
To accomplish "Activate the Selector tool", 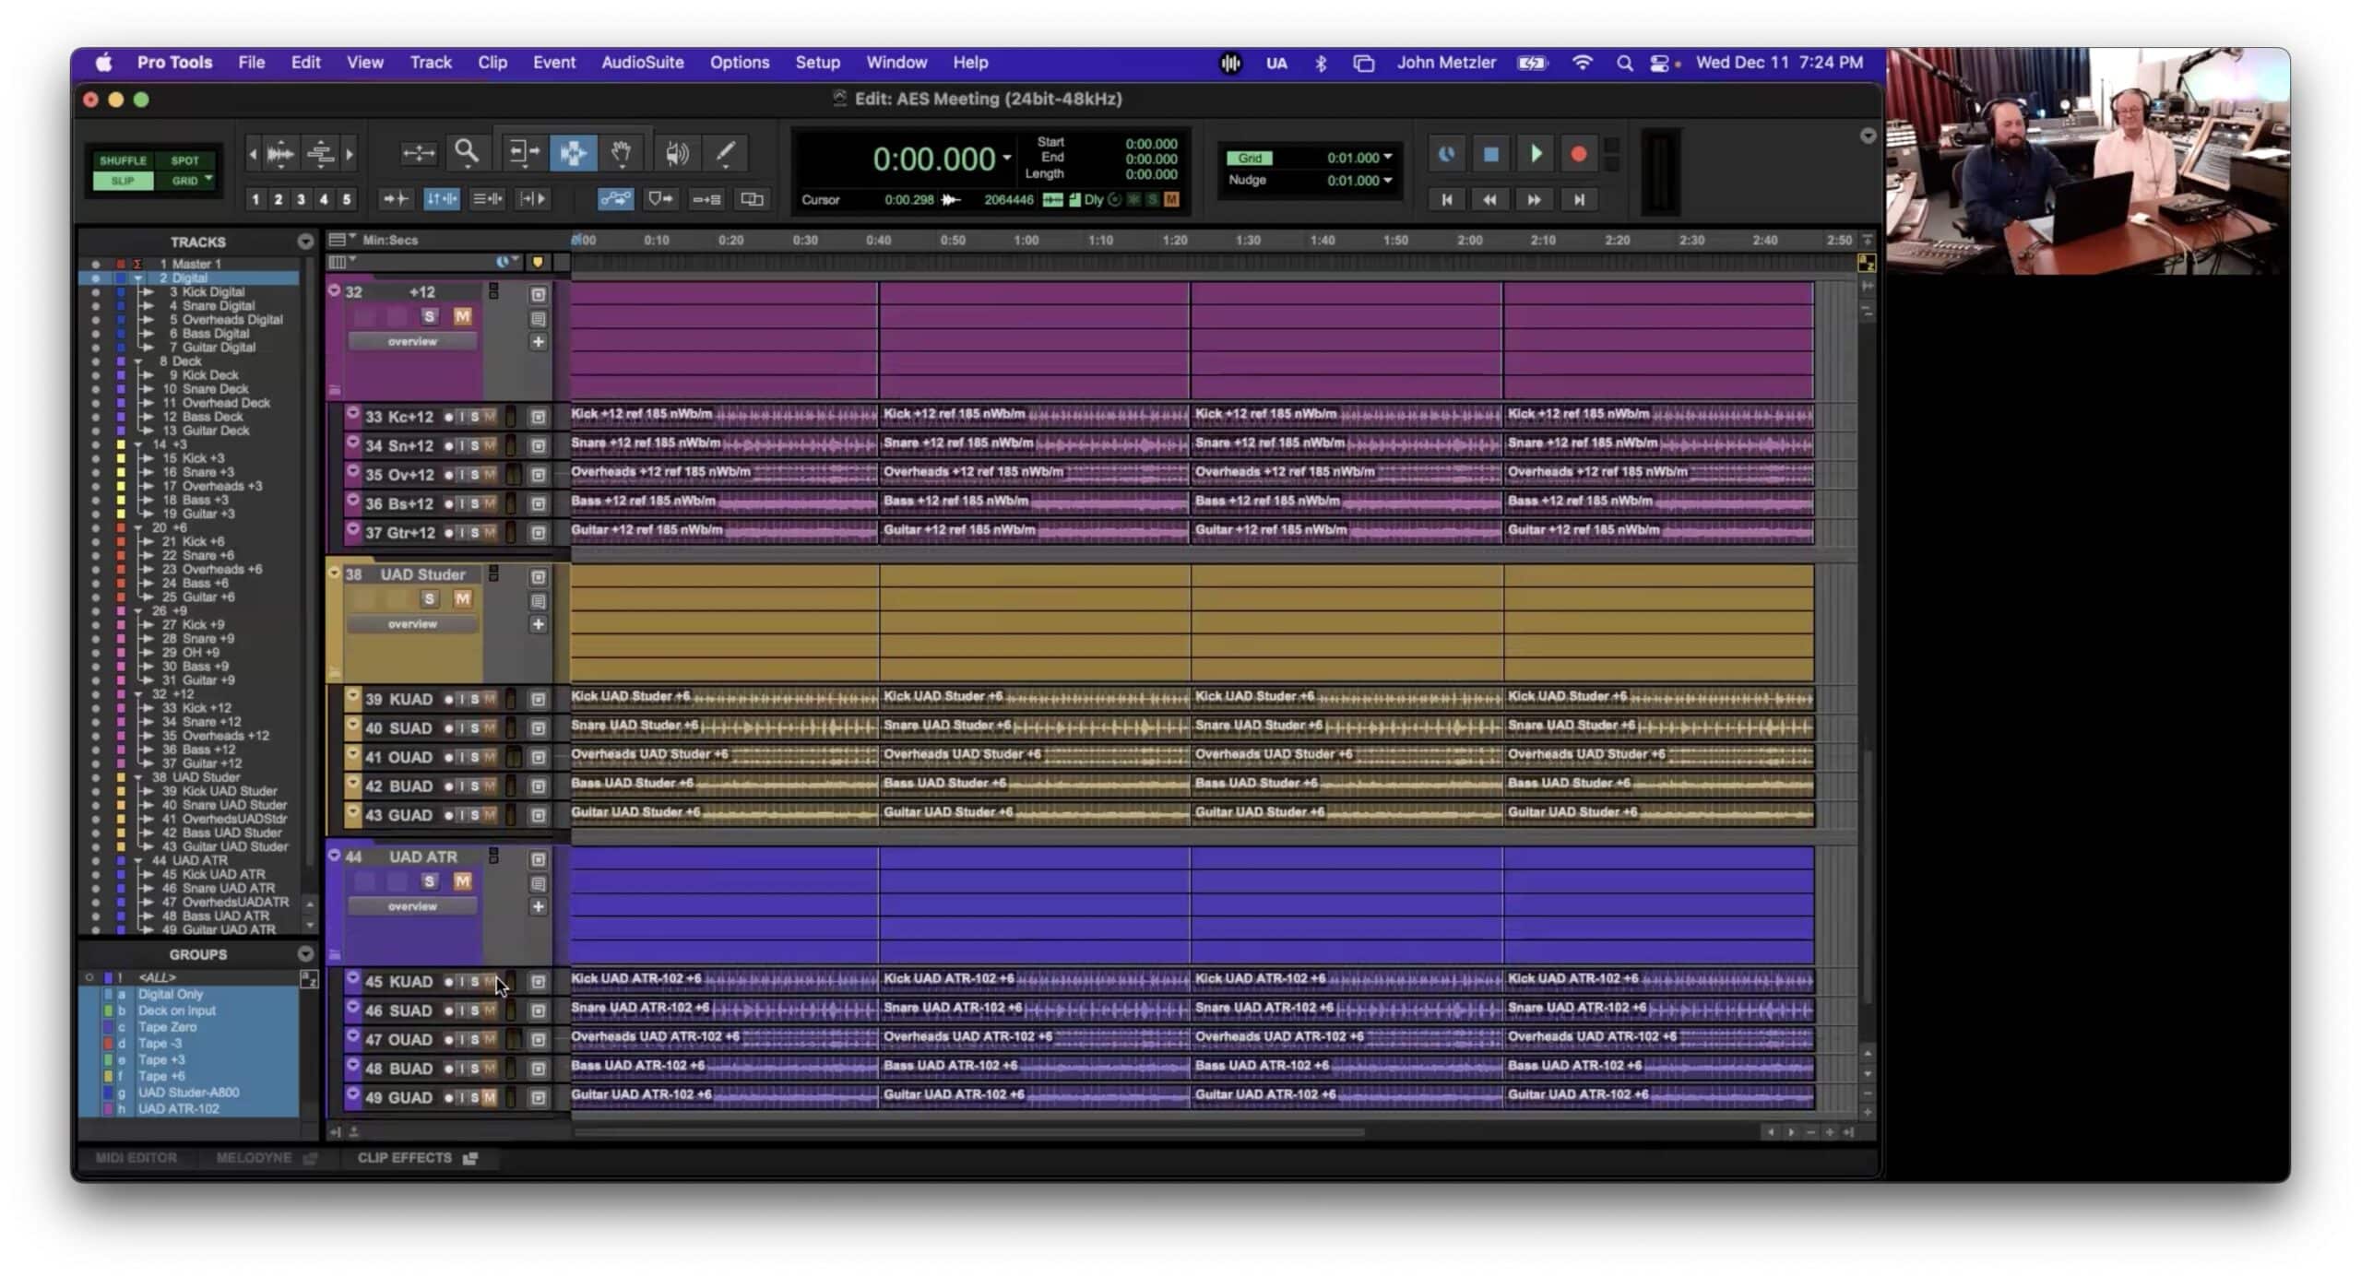I will coord(573,153).
